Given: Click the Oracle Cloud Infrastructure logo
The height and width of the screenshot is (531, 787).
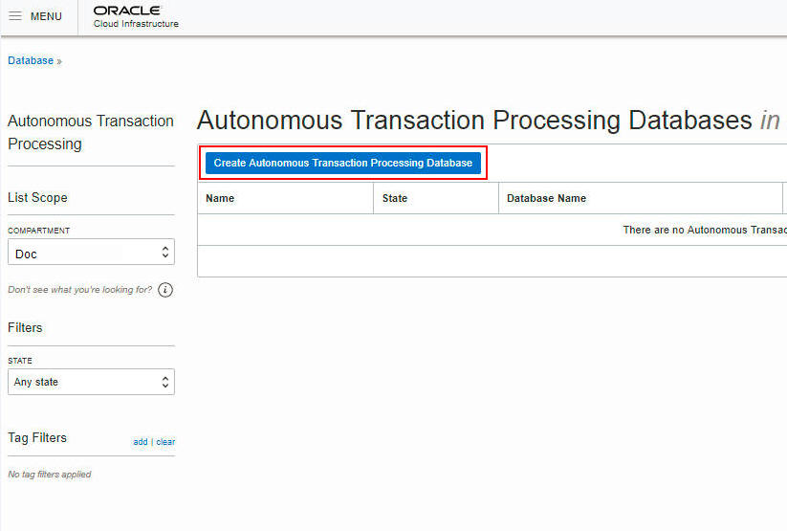Looking at the screenshot, I should tap(136, 16).
